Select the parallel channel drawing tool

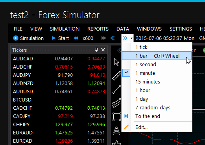coord(116,103)
